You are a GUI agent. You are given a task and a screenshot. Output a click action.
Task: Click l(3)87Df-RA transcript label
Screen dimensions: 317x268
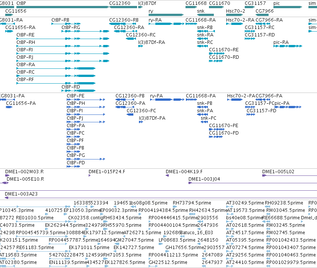[152, 42]
